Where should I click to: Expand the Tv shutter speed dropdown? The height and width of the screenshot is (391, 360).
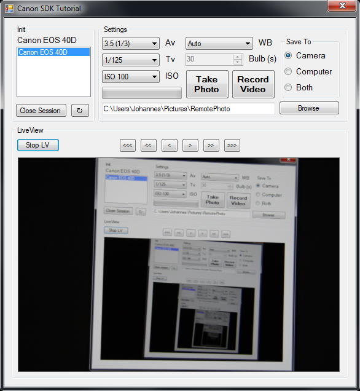(131, 60)
